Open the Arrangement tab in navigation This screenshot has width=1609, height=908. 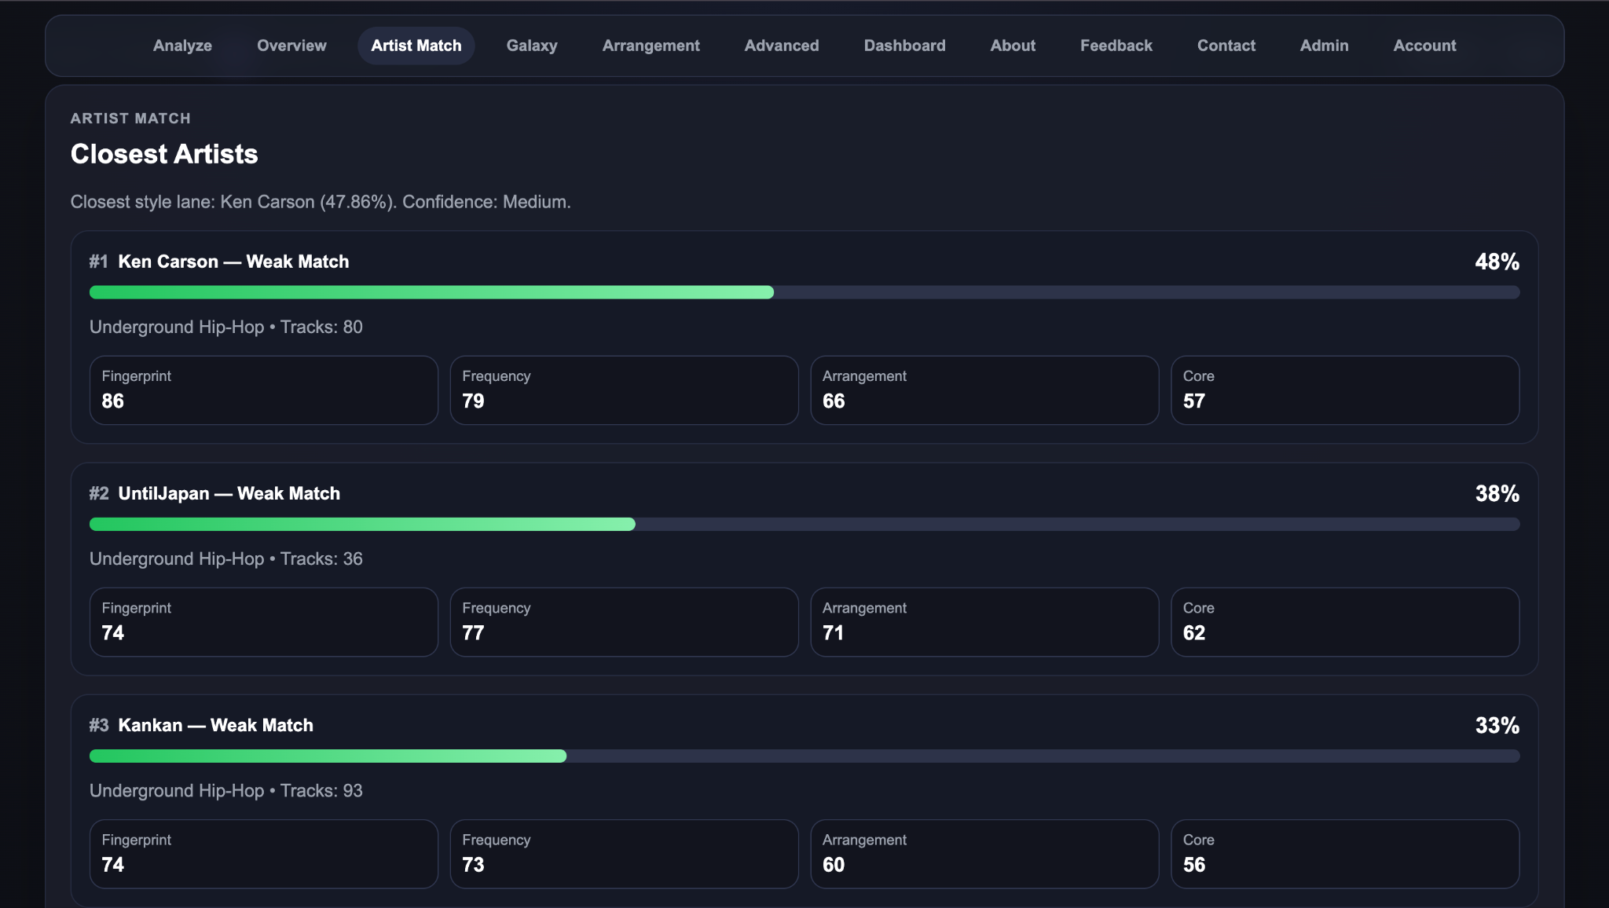tap(651, 46)
